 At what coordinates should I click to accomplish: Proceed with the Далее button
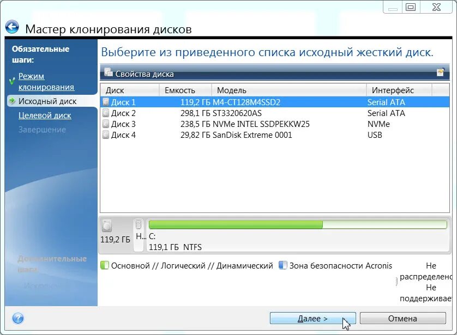pos(312,319)
